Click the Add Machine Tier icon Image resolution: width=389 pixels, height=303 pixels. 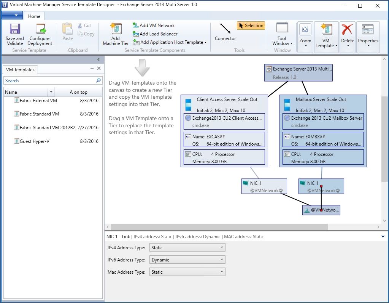click(116, 29)
